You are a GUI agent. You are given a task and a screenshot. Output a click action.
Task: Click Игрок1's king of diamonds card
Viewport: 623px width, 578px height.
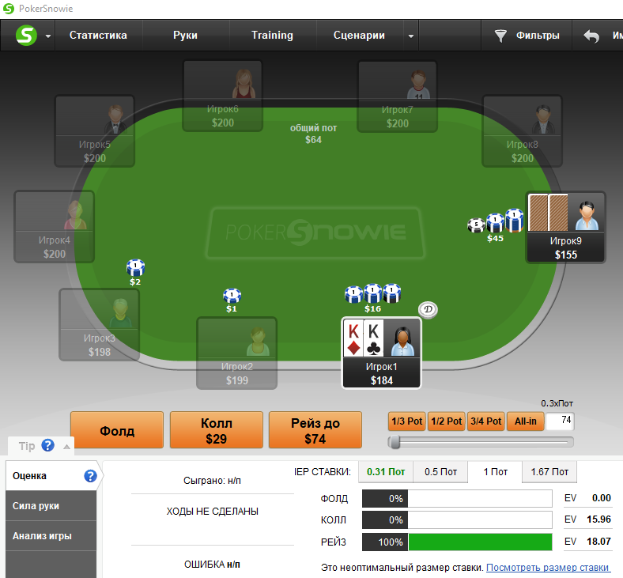click(x=353, y=338)
